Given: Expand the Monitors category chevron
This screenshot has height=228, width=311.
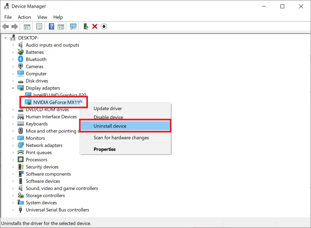Looking at the screenshot, I should (13, 138).
